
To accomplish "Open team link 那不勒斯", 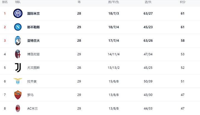I will point(33,27).
